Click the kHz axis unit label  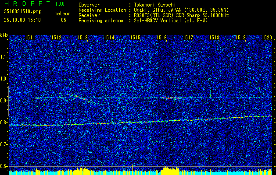pyautogui.click(x=4, y=35)
